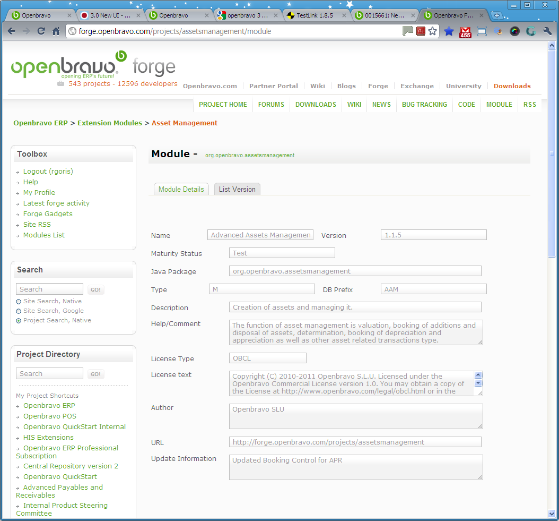Reload the current page
Screen dimensions: 559x521
41,31
